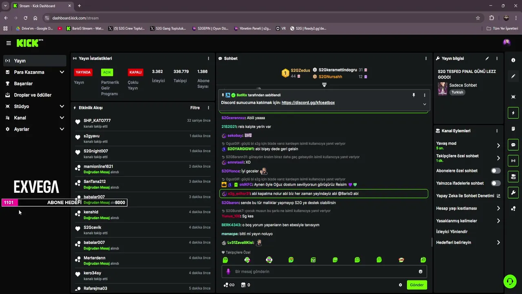Click the document icon in right toolbar
This screenshot has height=294, width=522.
coord(513,129)
